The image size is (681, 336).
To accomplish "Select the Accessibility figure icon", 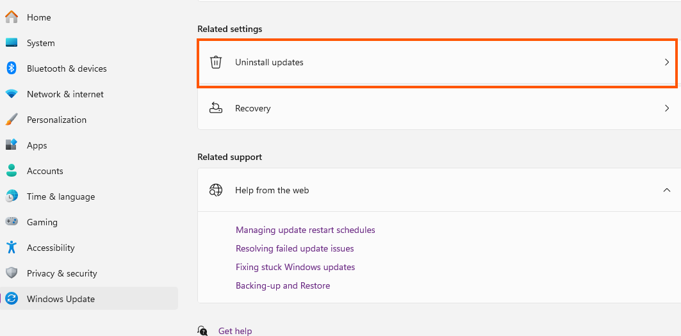I will (x=12, y=247).
